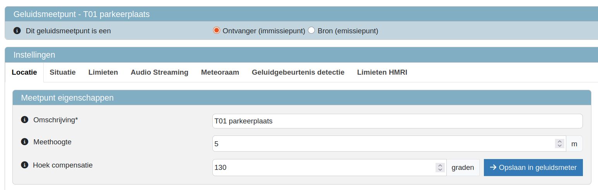This screenshot has height=190, width=598.
Task: Select the Bron (emissiepunt) radio button
Action: (311, 31)
